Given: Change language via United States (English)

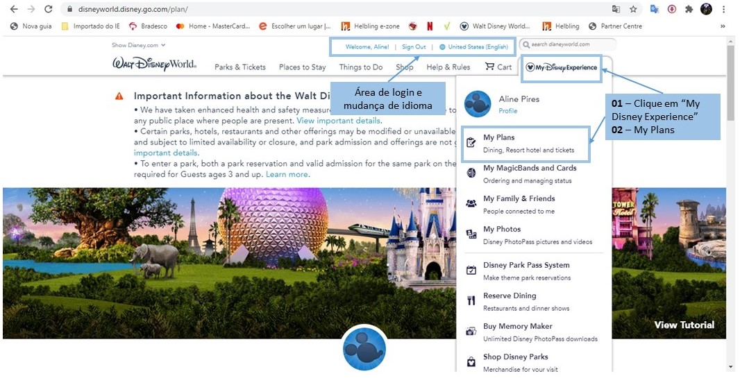Looking at the screenshot, I should click(474, 46).
